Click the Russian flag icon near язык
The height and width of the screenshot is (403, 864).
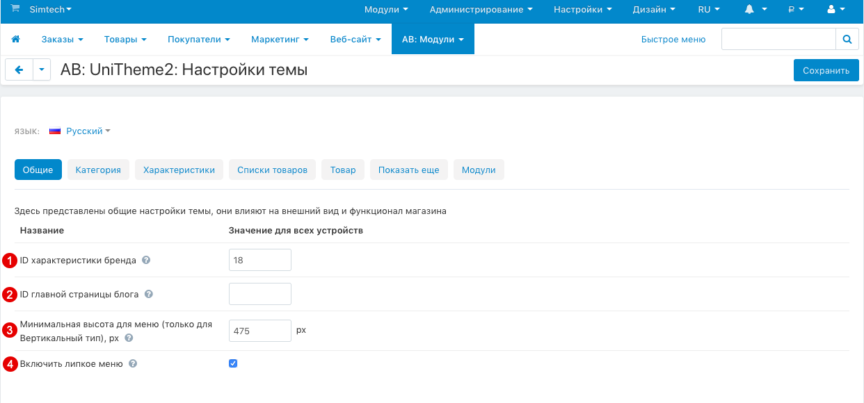[x=55, y=130]
